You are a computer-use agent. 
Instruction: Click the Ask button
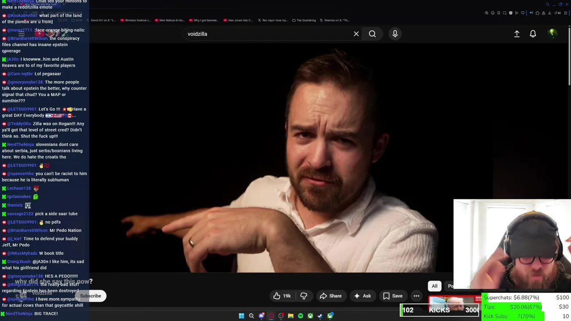point(362,296)
